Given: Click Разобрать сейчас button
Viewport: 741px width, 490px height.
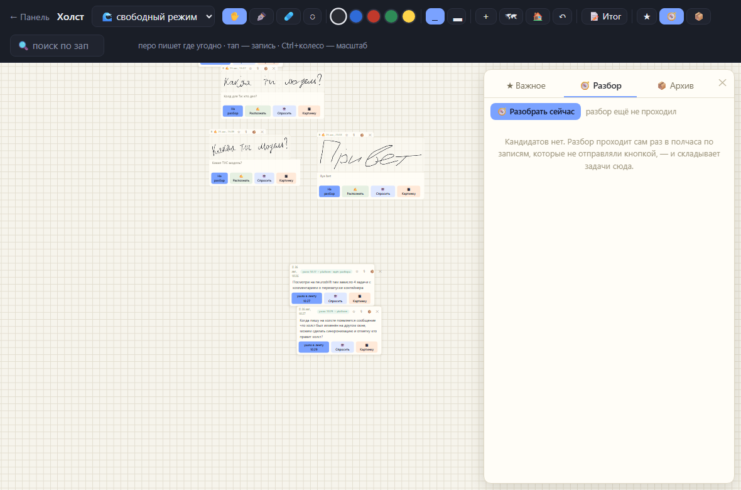Looking at the screenshot, I should [x=536, y=112].
